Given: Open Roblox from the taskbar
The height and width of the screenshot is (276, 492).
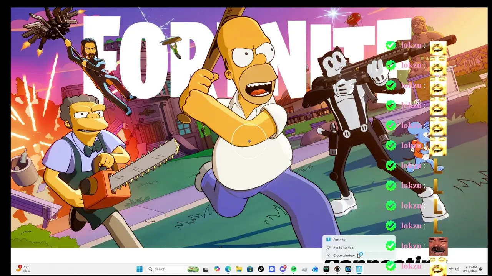Looking at the screenshot, I should click(x=272, y=269).
